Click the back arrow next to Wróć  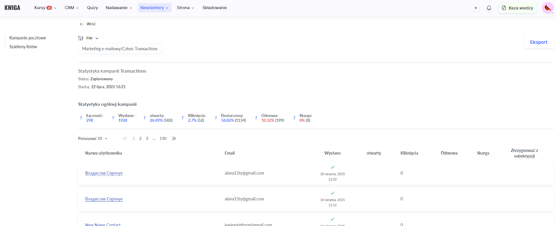(82, 24)
